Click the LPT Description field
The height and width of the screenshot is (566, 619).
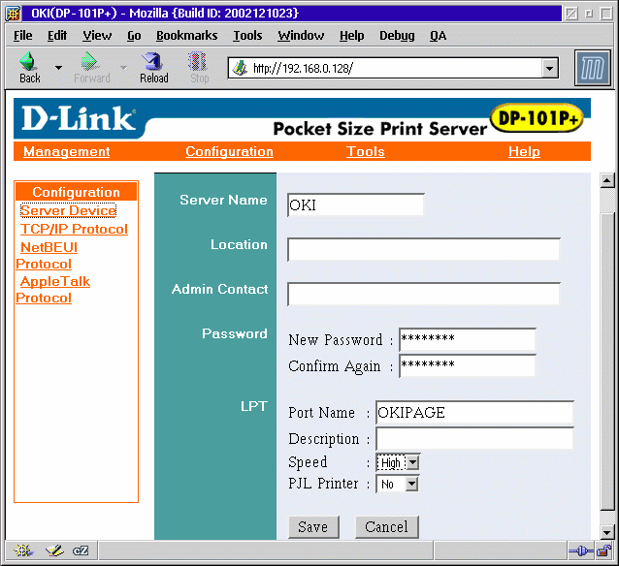pos(474,439)
